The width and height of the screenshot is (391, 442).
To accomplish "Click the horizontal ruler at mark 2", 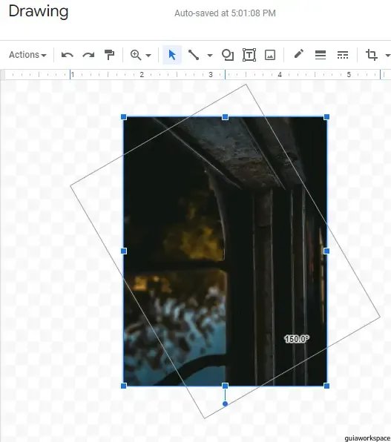I will [x=142, y=75].
